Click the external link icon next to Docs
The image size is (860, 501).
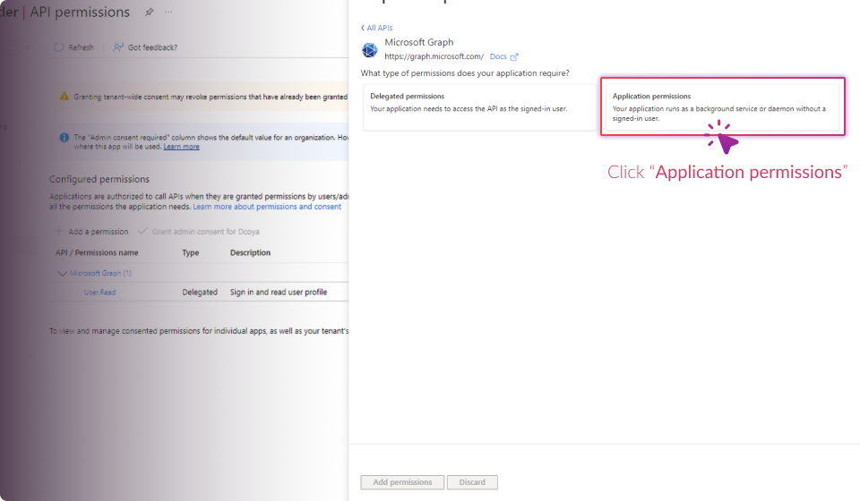514,57
